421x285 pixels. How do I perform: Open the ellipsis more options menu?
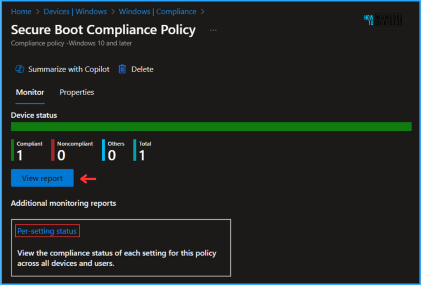pyautogui.click(x=213, y=30)
